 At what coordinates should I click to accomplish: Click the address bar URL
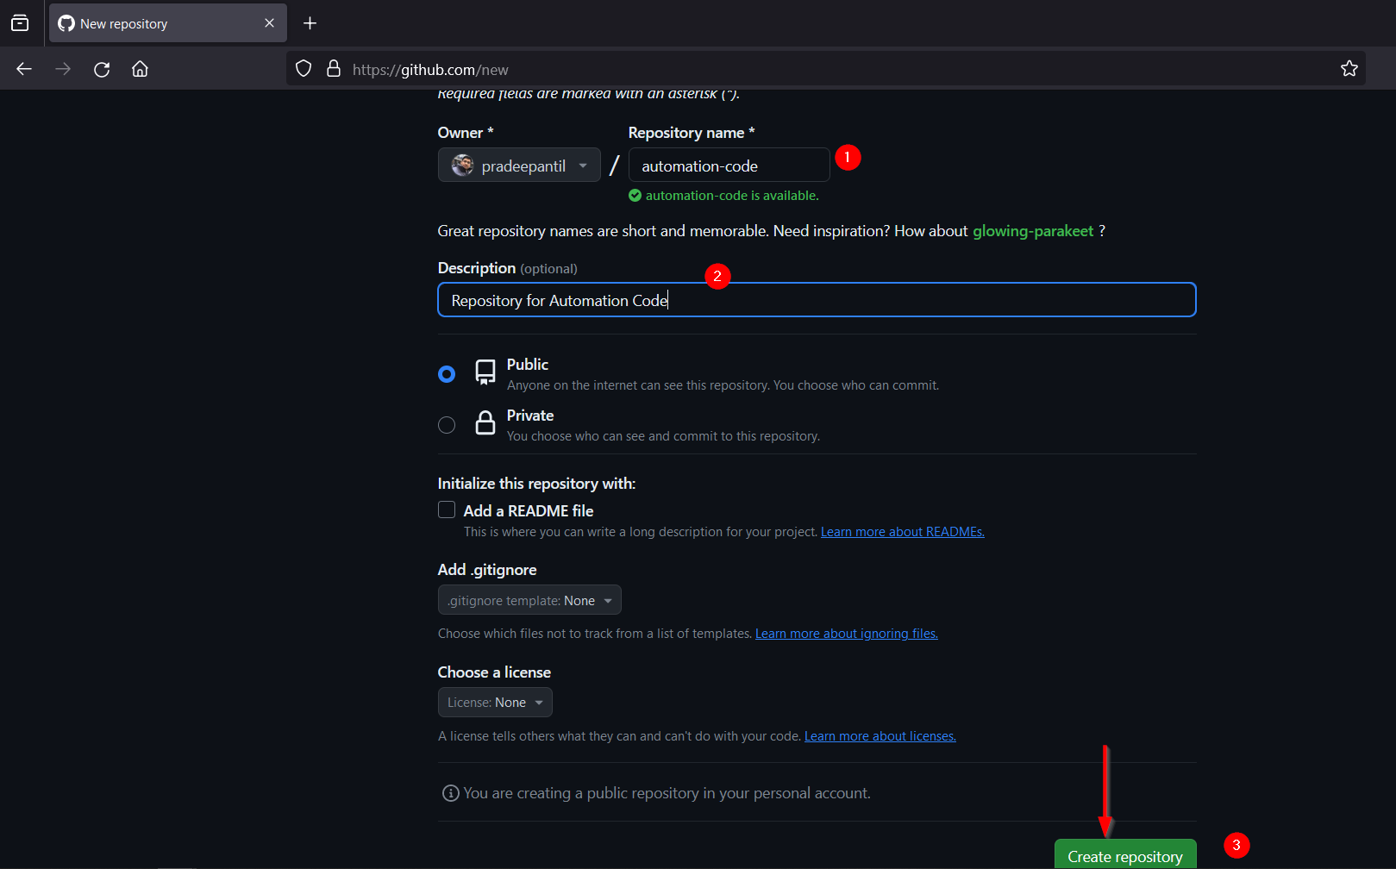(430, 70)
